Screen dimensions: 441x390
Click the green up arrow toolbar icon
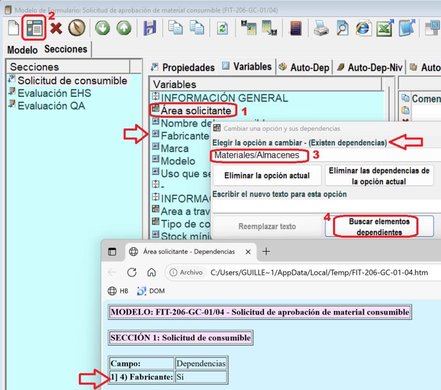pos(123,29)
